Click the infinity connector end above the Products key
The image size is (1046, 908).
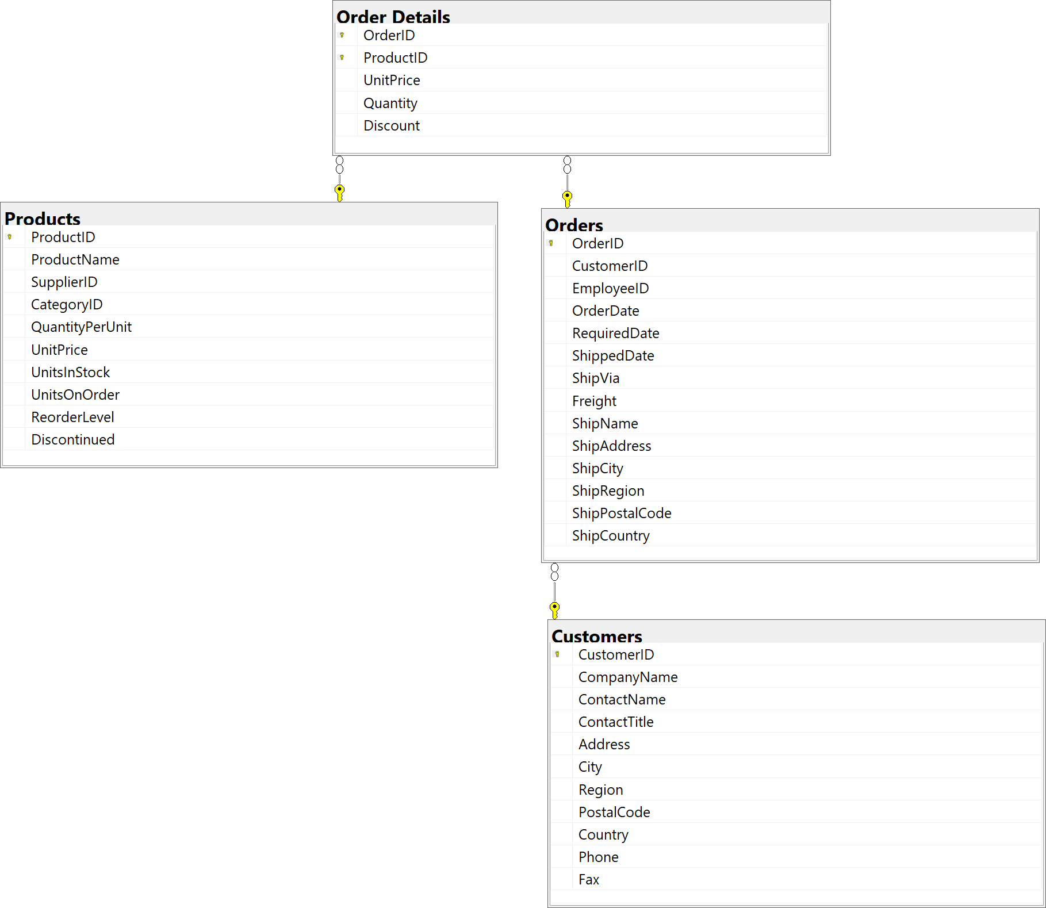(340, 165)
